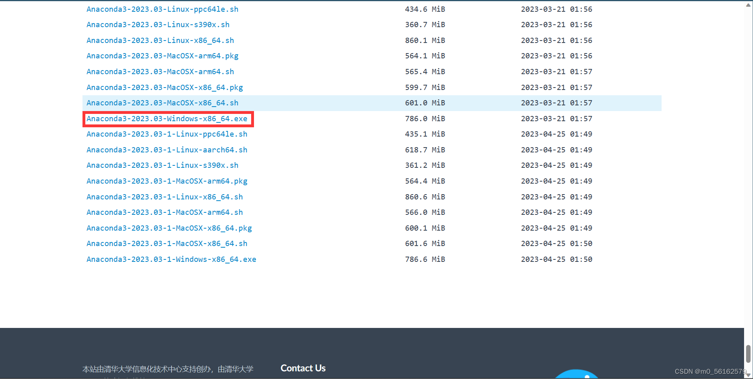Screen dimensions: 753x379
Task: Download Anaconda3-2023.03-Linux-s390x.sh
Action: point(158,25)
